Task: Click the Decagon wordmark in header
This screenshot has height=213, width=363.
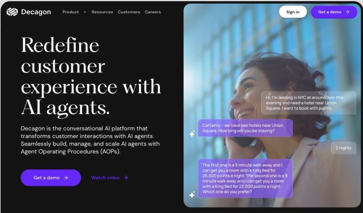Action: coord(36,12)
